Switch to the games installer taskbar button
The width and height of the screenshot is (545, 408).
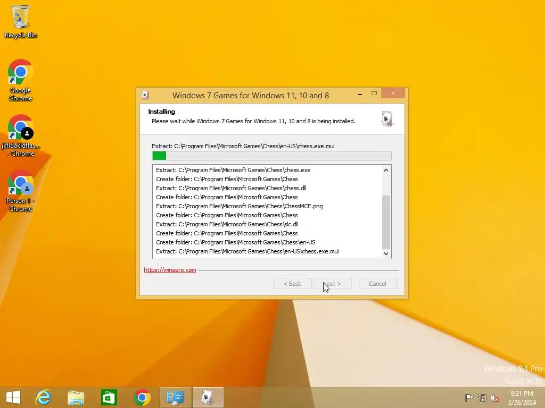[208, 397]
